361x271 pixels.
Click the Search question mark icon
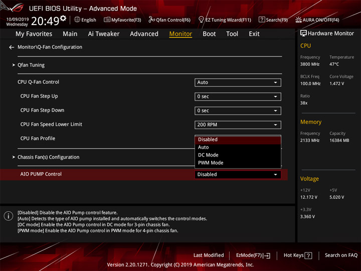262,20
